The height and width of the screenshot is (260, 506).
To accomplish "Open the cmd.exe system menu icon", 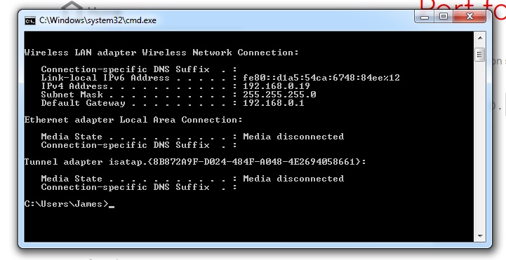I will click(x=30, y=20).
